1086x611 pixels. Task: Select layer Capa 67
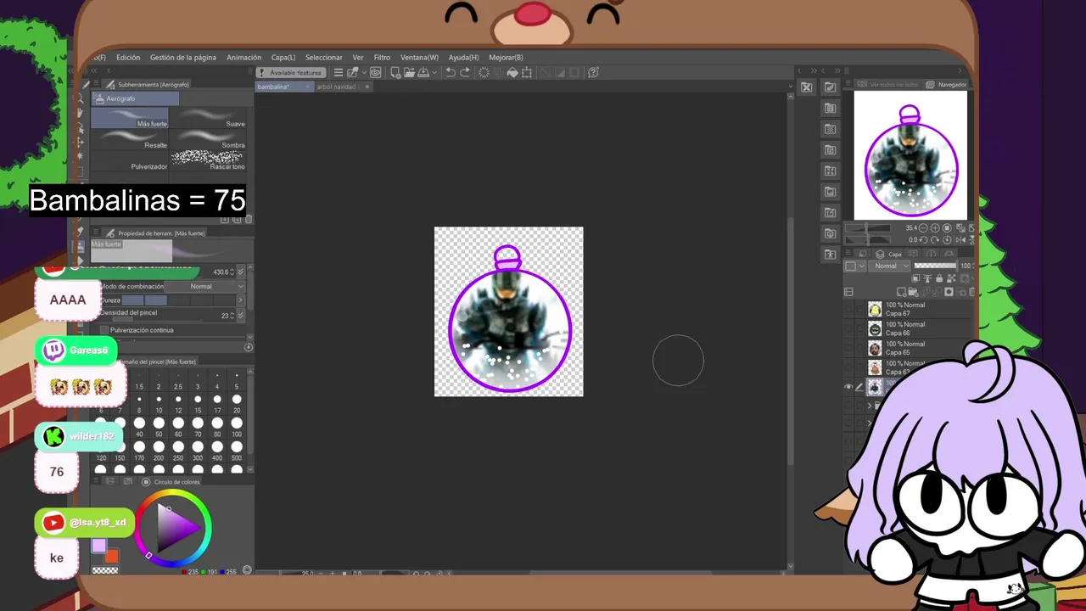pyautogui.click(x=909, y=309)
